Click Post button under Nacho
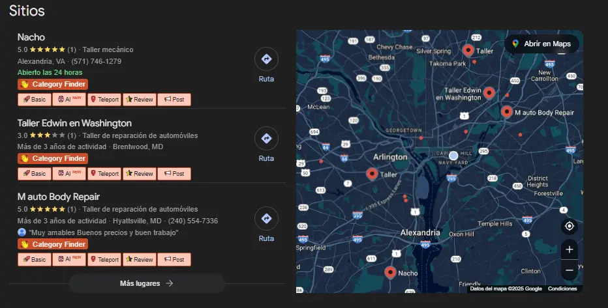 174,100
